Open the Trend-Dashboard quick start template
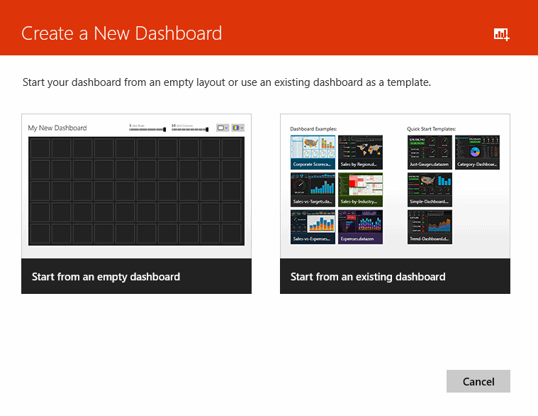 coord(429,226)
